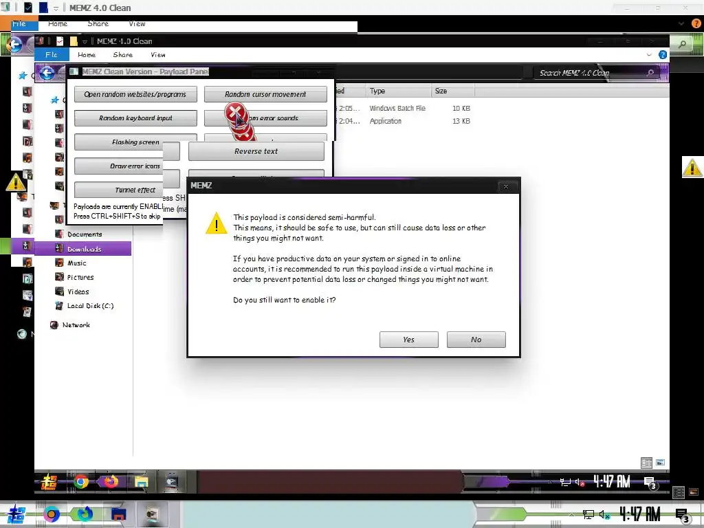
Task: Go back in the outer Explorer window
Action: tap(15, 45)
